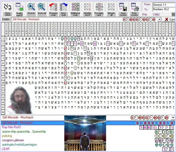Click the Hebrew letters beside LEAR row
Image resolution: width=176 pixels, height=152 pixels.
168,149
